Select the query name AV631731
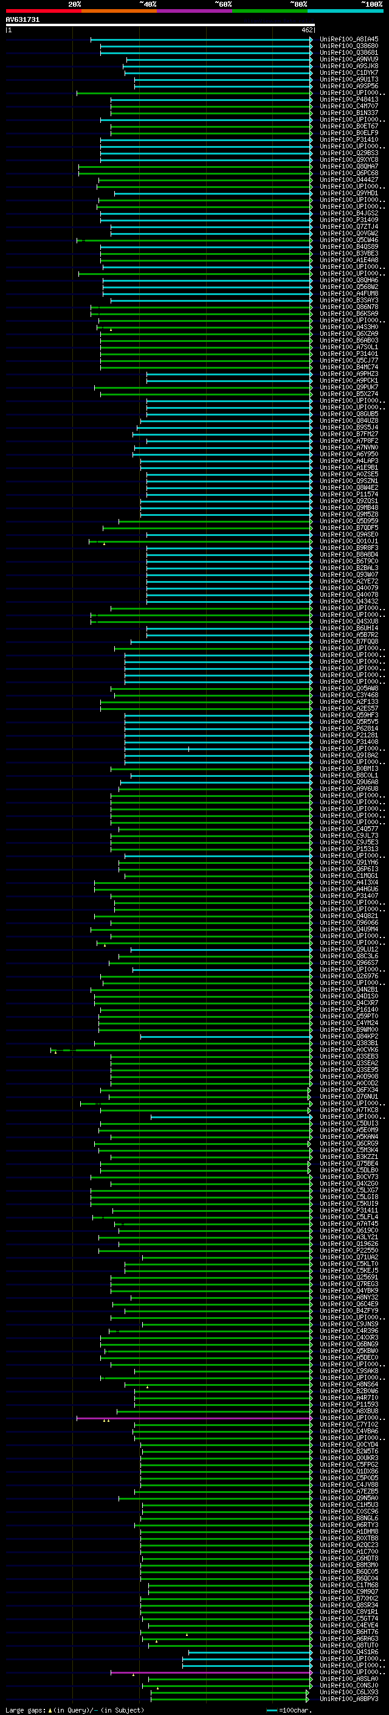The width and height of the screenshot is (389, 1715). pos(22,20)
